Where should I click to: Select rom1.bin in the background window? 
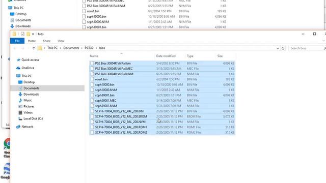coord(93,11)
